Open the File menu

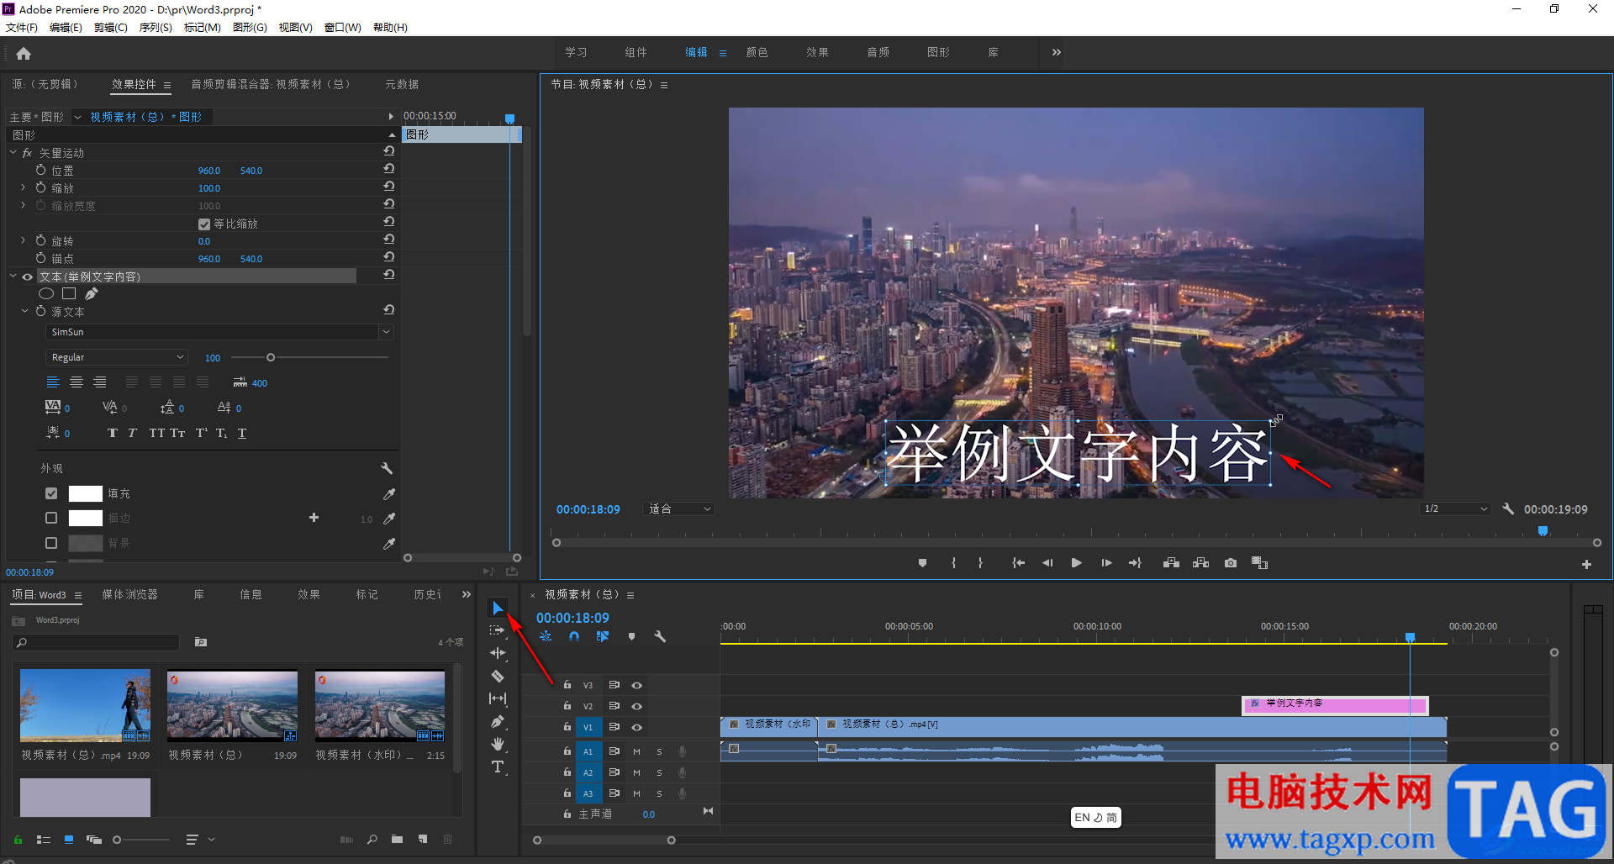click(x=22, y=28)
